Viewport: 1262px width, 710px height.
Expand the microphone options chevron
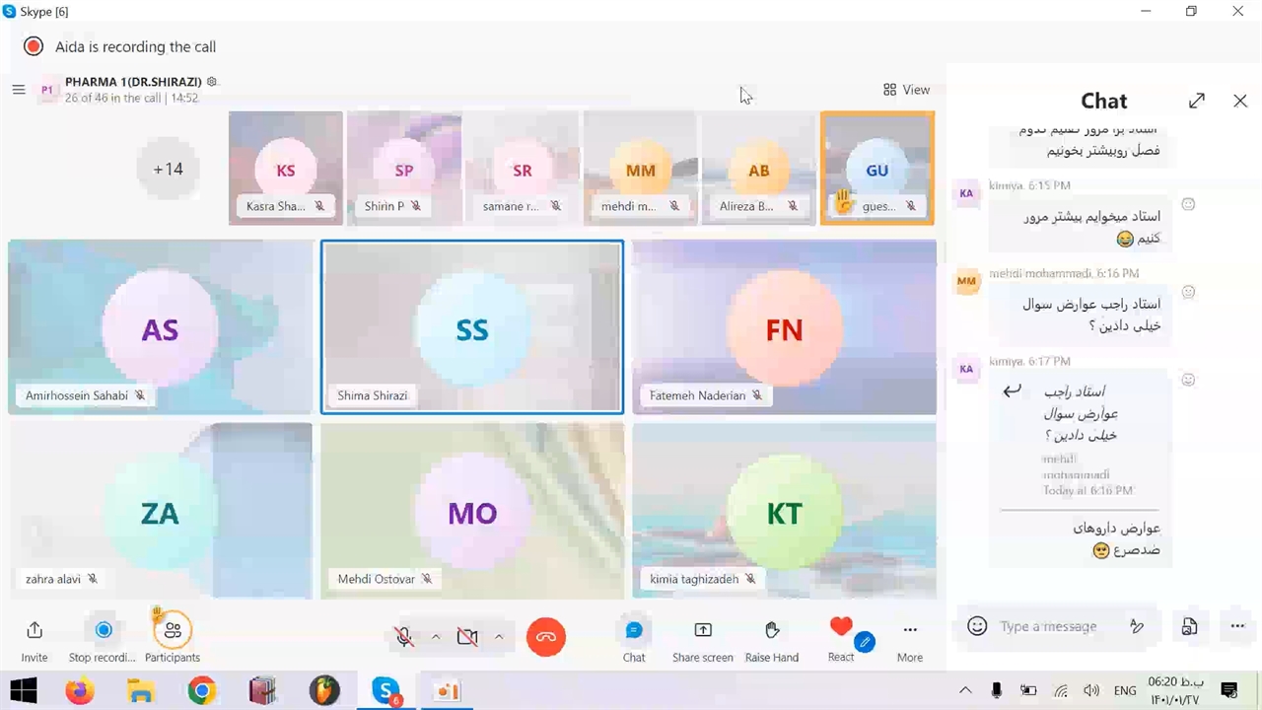point(436,637)
